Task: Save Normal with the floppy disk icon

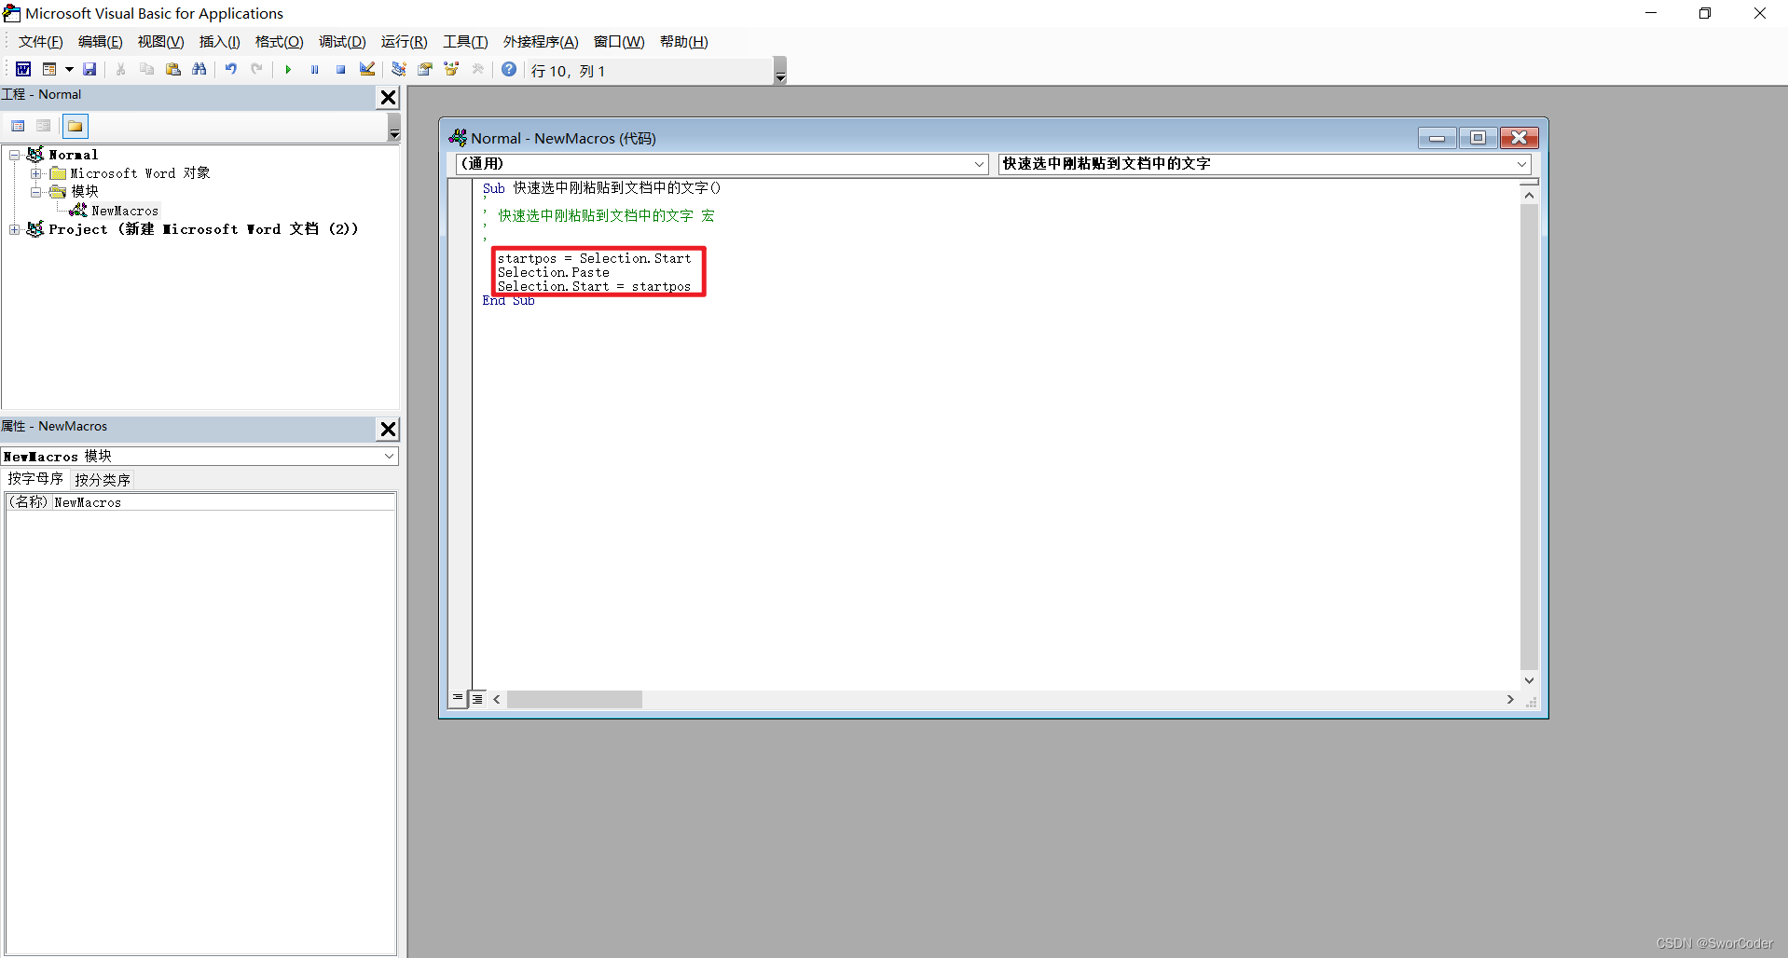Action: click(89, 70)
